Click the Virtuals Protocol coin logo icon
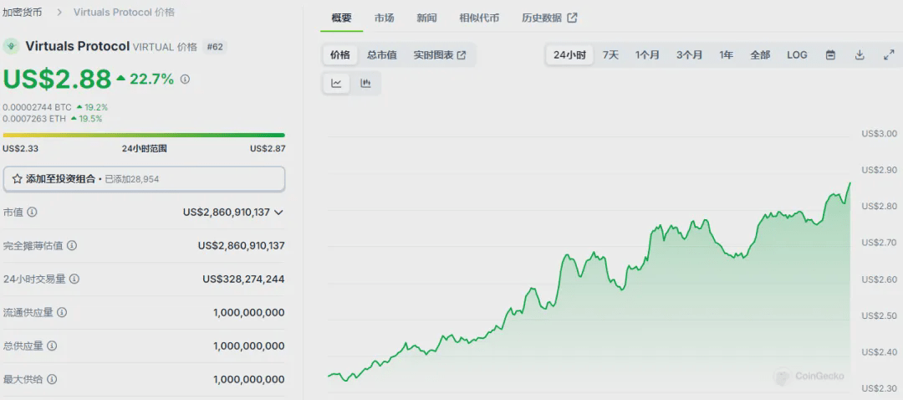The image size is (903, 400). 11,47
